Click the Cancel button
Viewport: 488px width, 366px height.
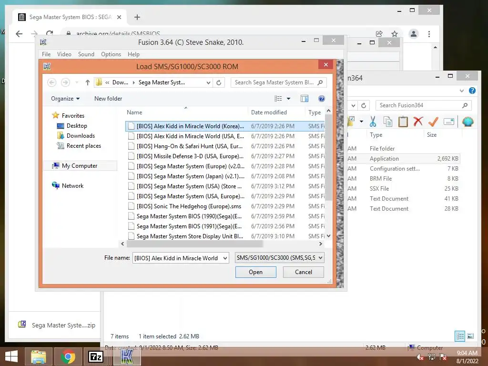304,272
